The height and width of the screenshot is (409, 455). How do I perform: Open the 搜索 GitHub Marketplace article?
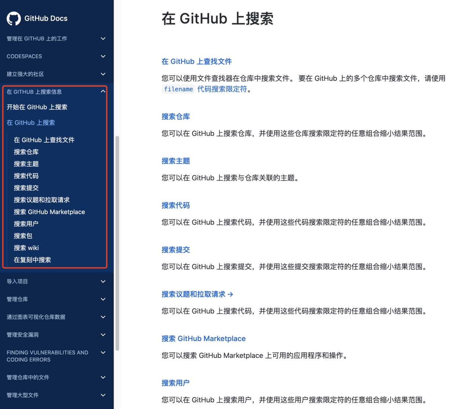coord(204,338)
